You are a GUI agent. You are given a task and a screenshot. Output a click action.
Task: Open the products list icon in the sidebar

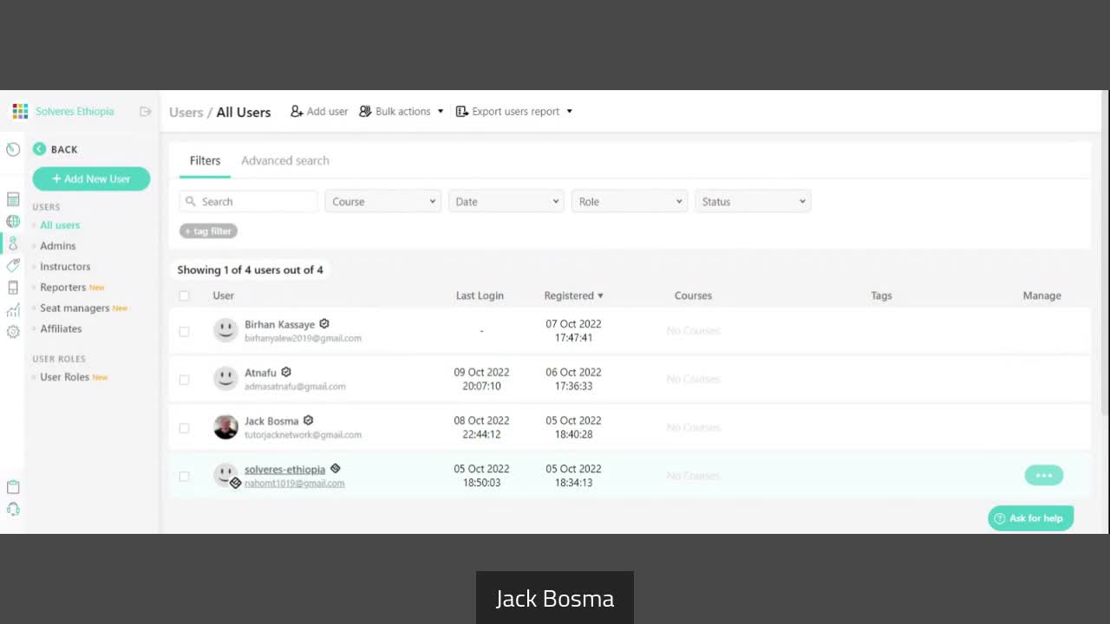tap(13, 200)
